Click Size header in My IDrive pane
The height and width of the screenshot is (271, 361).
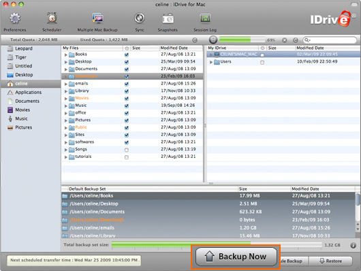pyautogui.click(x=281, y=48)
